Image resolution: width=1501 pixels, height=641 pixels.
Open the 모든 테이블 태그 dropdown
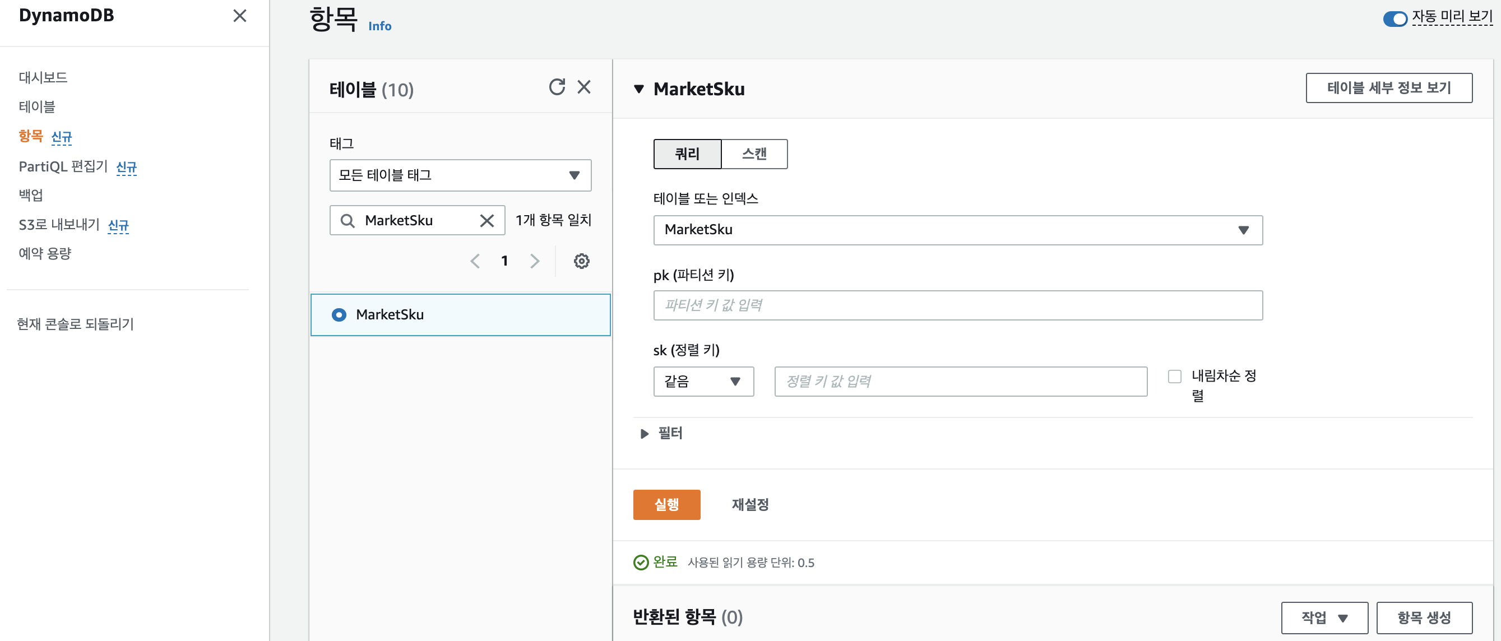[x=460, y=175]
